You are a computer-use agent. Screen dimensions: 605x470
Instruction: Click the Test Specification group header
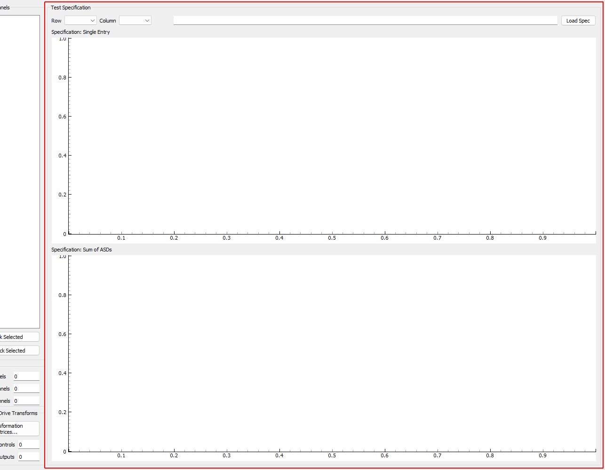pyautogui.click(x=71, y=8)
